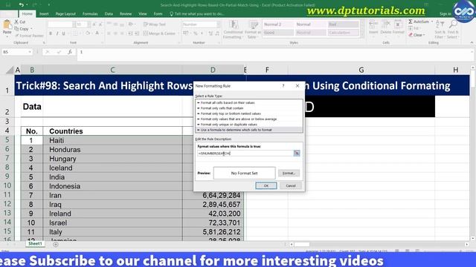Apply the Normal 2 cell style
The height and width of the screenshot is (267, 476).
click(278, 24)
